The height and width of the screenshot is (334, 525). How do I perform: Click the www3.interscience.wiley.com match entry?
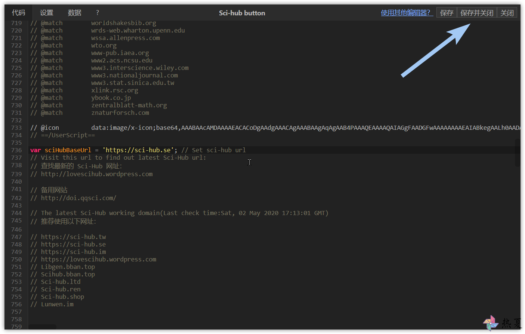[x=140, y=68]
